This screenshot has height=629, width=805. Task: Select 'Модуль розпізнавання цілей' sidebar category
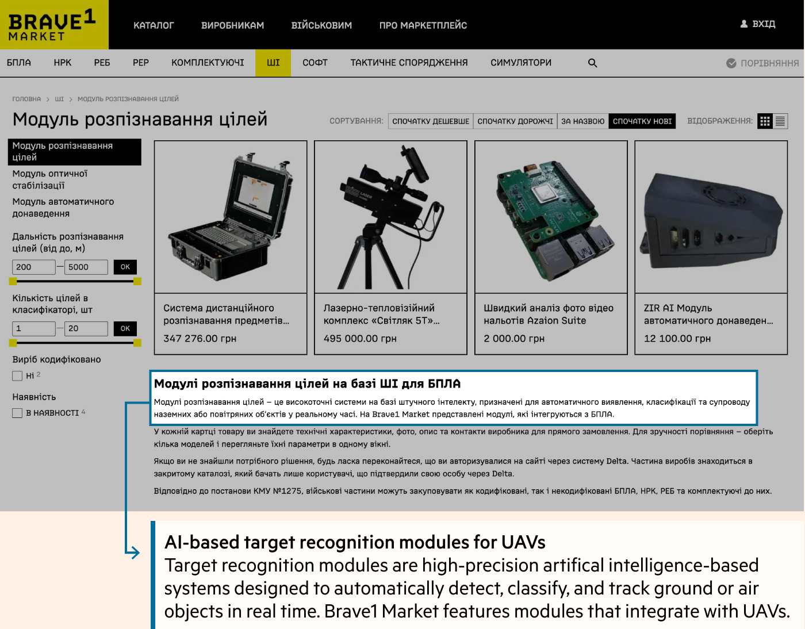click(75, 152)
